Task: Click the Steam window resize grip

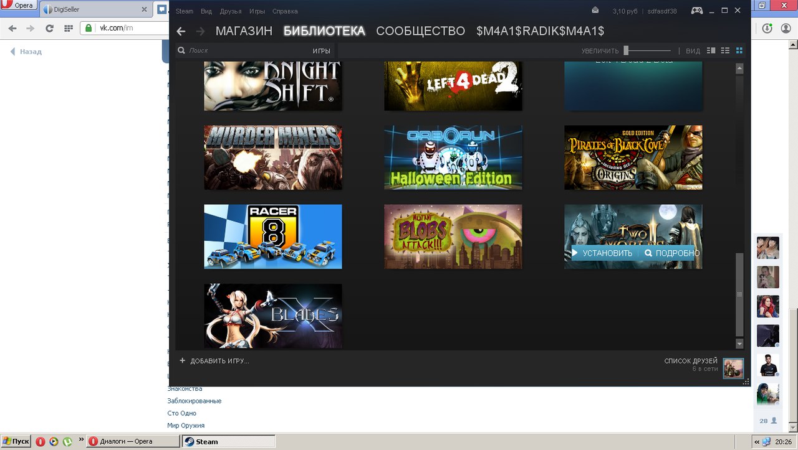Action: (746, 383)
